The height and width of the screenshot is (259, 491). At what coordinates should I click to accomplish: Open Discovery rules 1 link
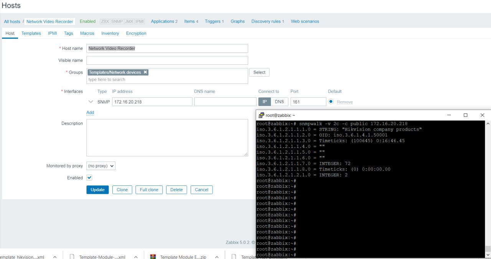(x=268, y=21)
